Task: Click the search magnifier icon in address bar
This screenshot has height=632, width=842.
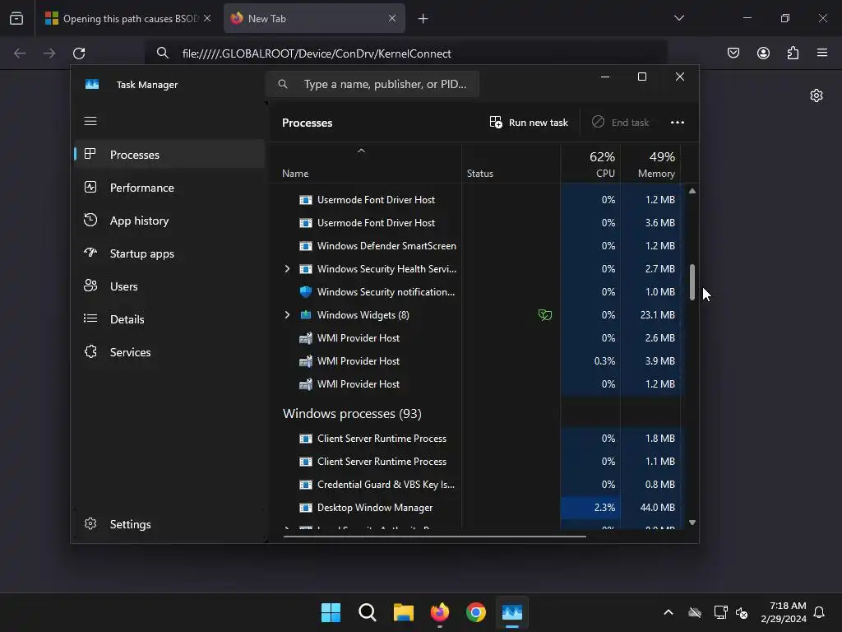Action: [163, 53]
